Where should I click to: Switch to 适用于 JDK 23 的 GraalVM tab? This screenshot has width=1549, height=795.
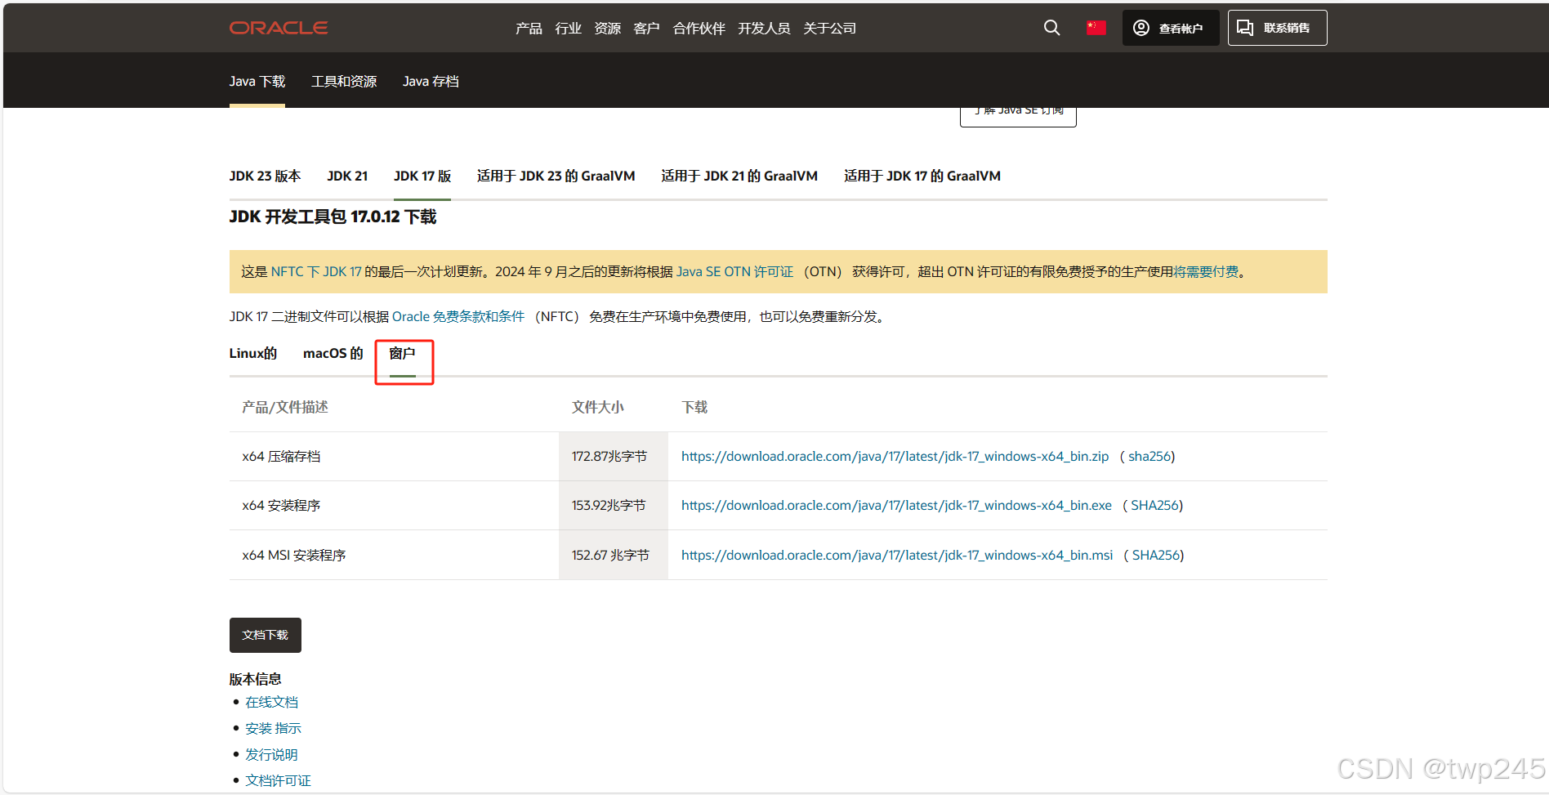pyautogui.click(x=556, y=176)
